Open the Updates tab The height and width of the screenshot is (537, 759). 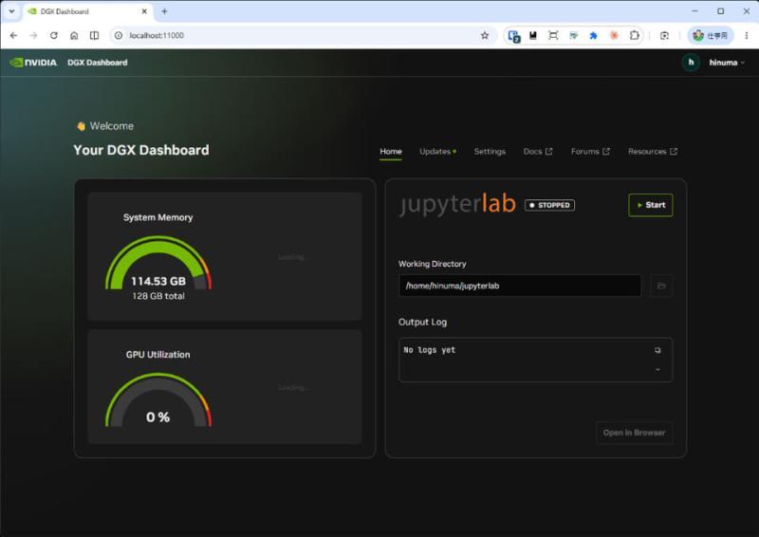point(437,152)
